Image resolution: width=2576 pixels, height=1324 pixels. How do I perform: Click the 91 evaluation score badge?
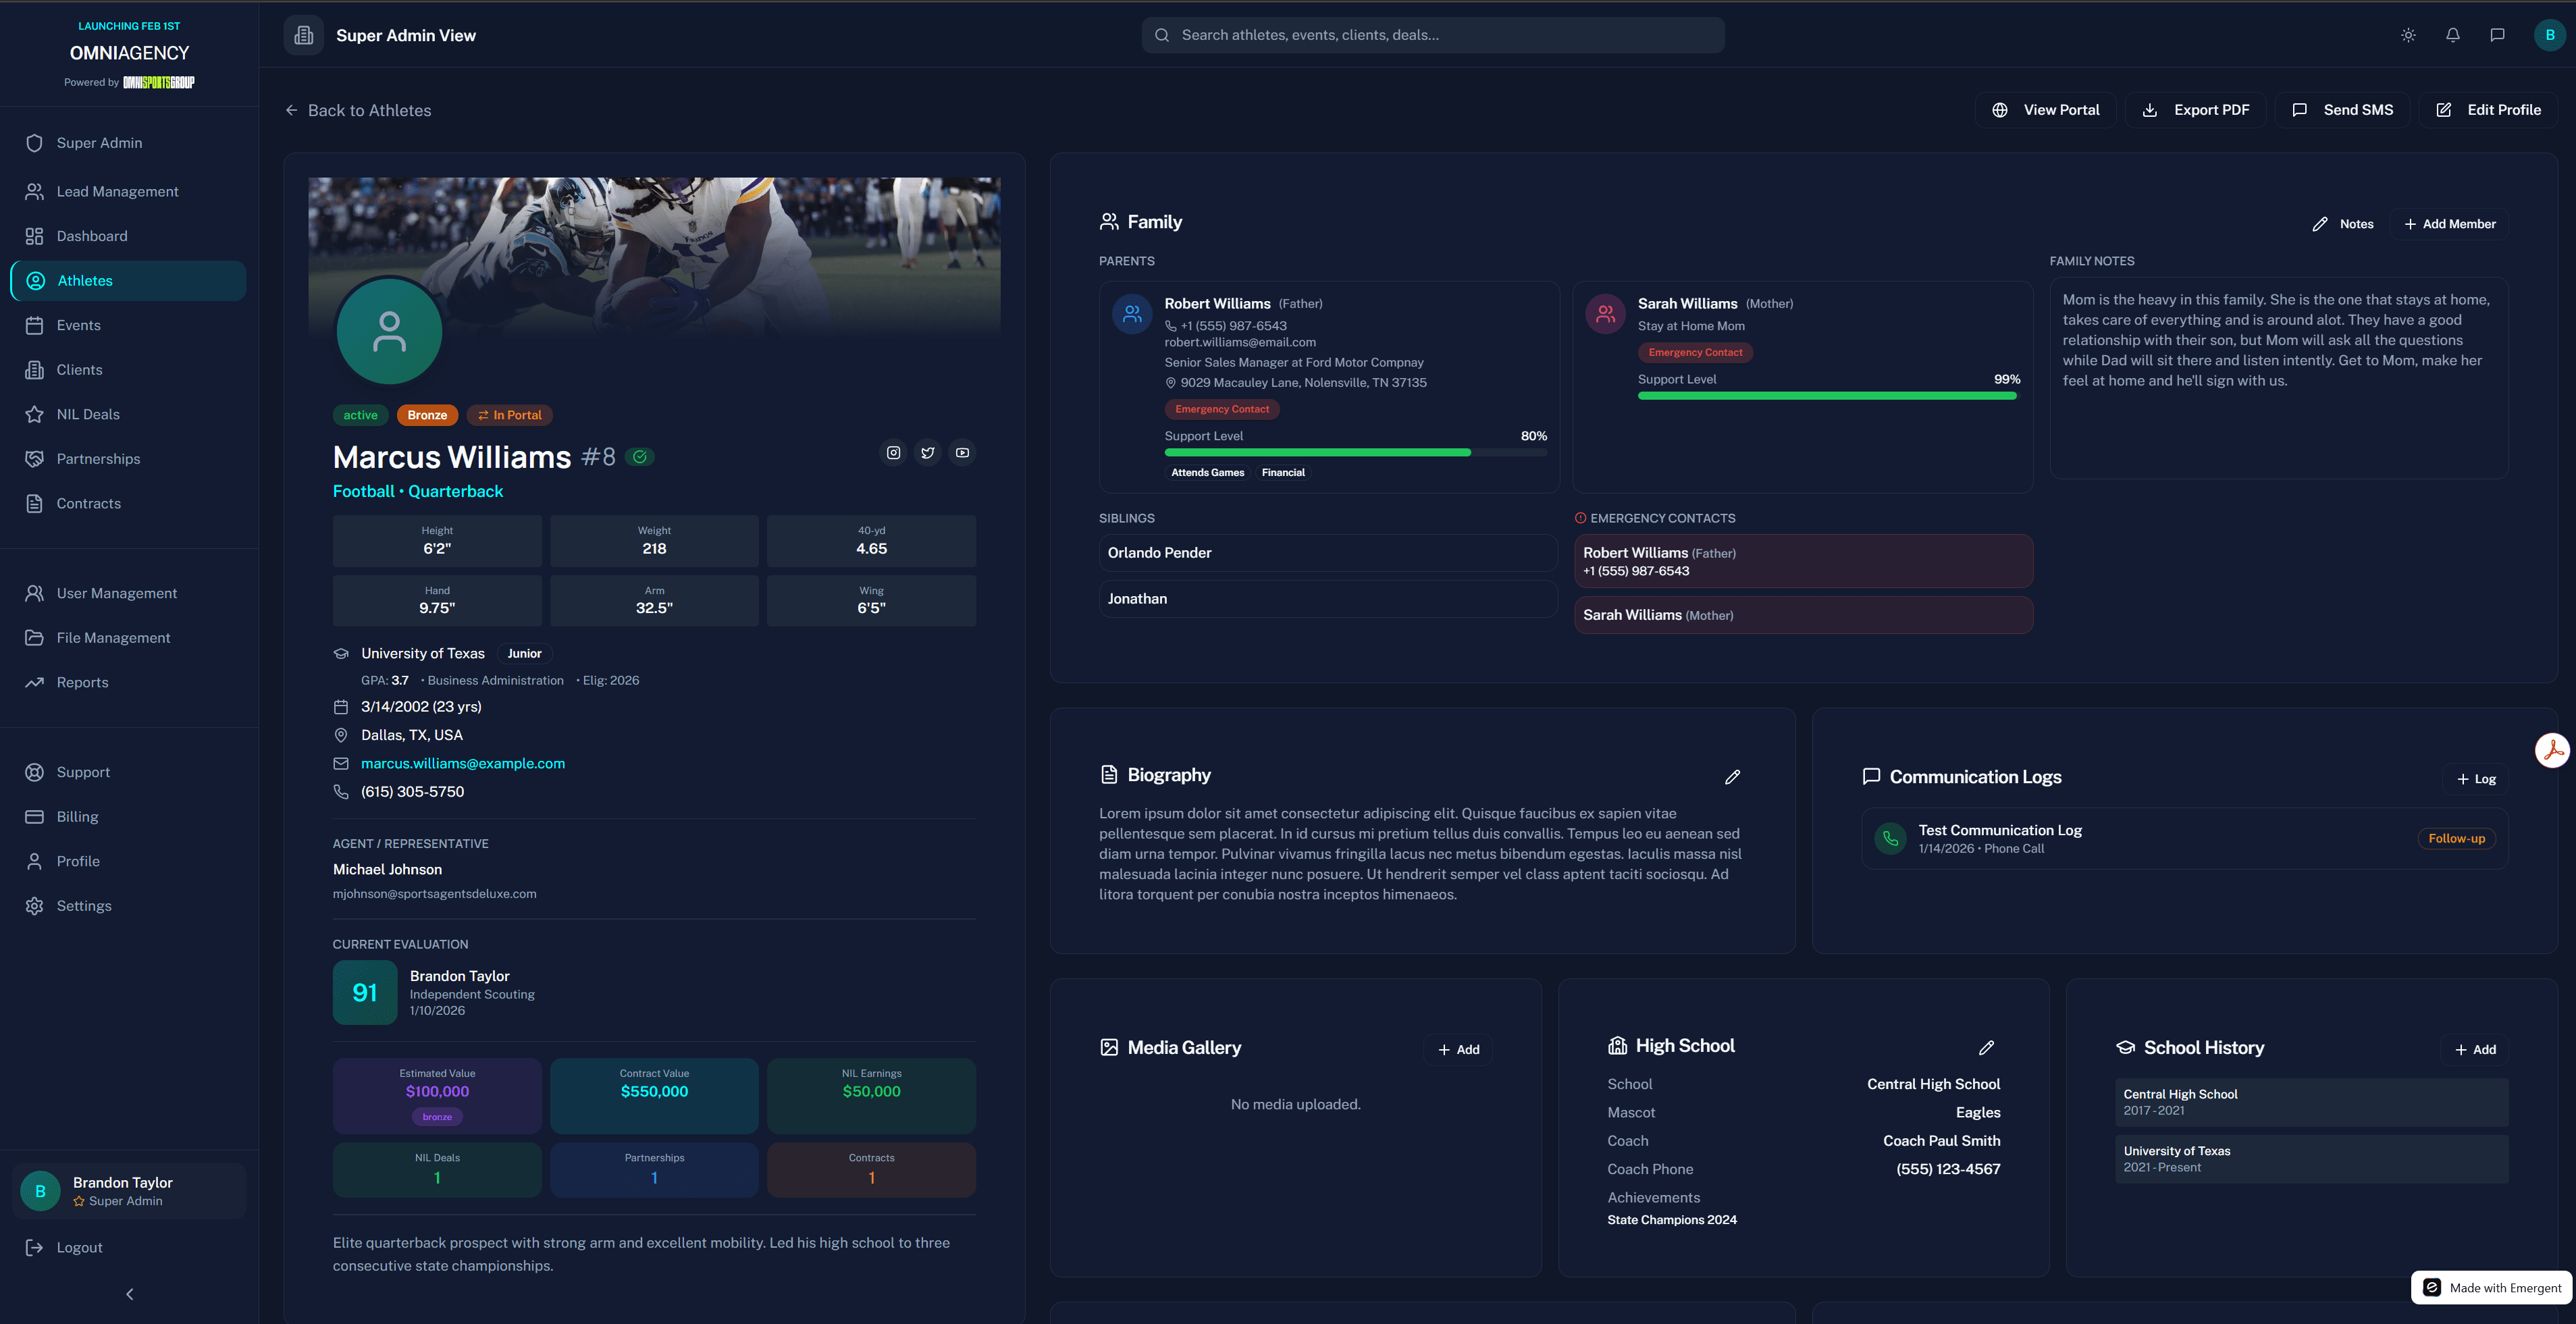[365, 993]
